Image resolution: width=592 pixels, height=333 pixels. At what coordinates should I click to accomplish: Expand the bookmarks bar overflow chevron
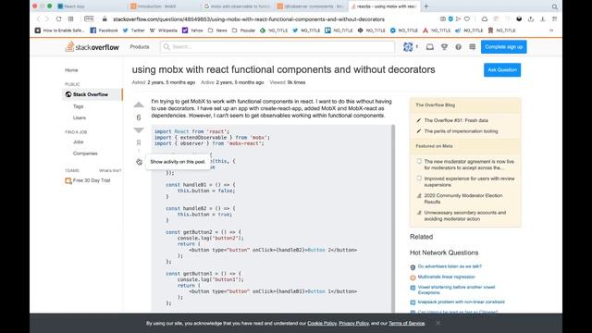click(x=551, y=31)
